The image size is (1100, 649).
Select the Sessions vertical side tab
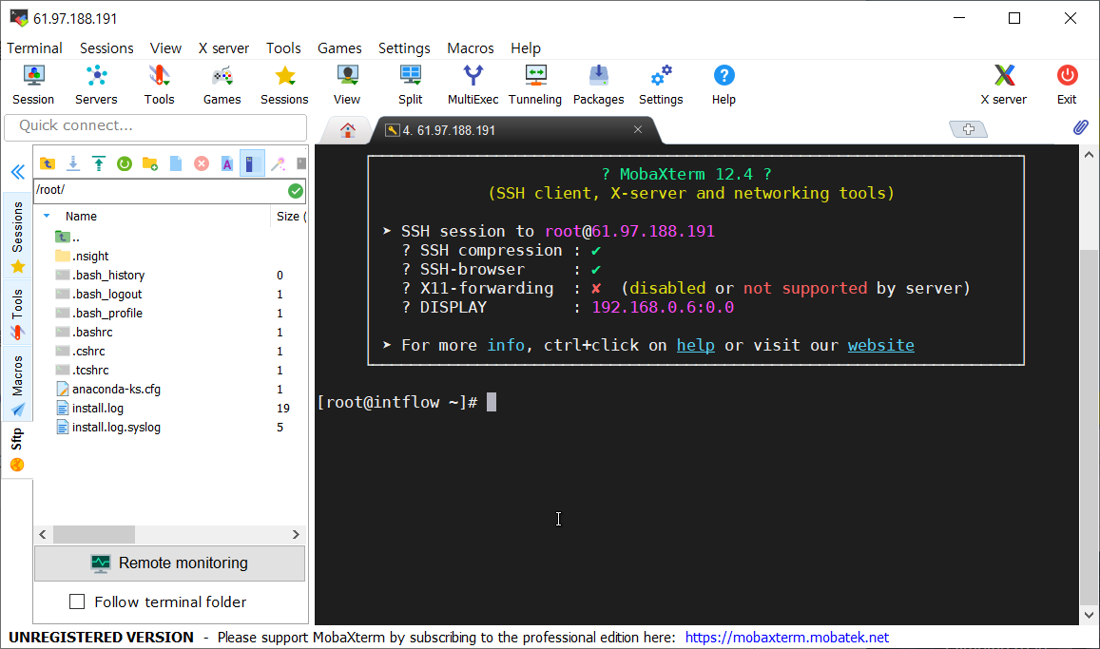[17, 237]
